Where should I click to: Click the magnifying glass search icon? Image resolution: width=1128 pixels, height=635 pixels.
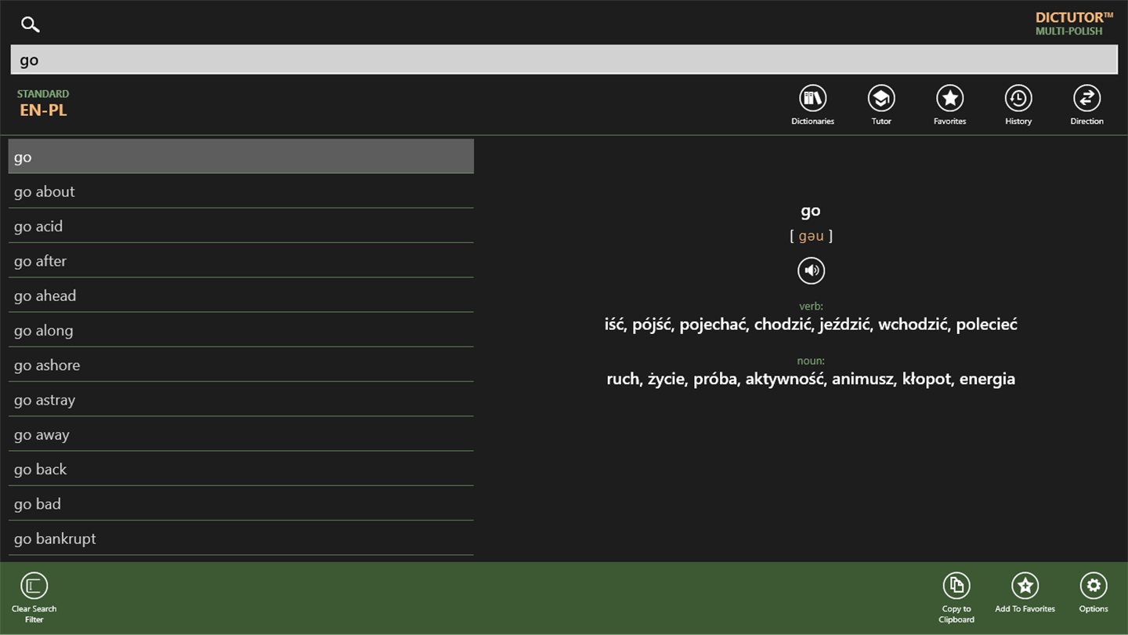coord(30,24)
